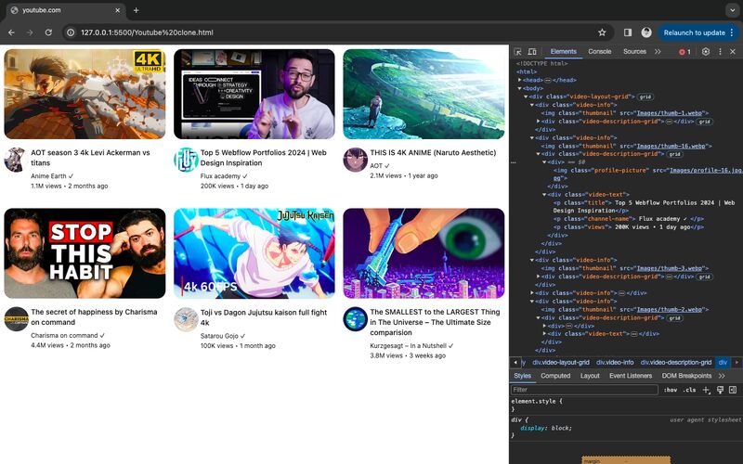Screen dimensions: 743x464
Task: Open the Layout tab
Action: [590, 376]
